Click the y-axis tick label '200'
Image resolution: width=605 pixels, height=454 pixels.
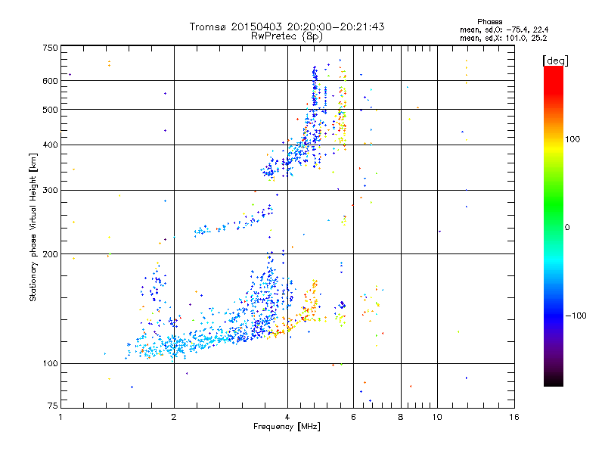coord(50,254)
